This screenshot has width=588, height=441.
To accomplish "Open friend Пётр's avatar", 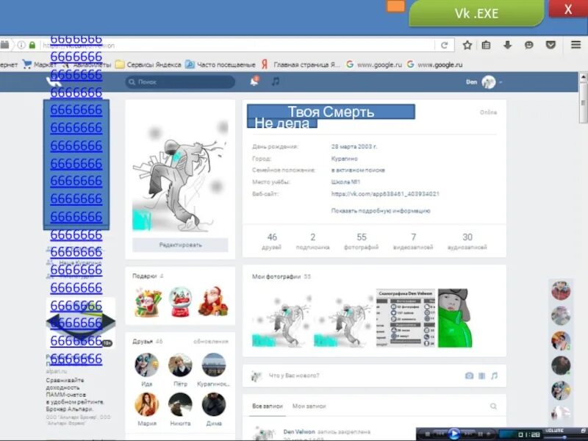I will [180, 365].
